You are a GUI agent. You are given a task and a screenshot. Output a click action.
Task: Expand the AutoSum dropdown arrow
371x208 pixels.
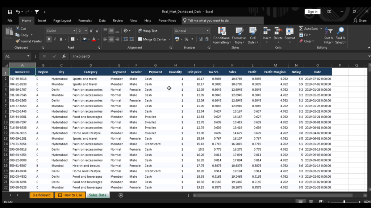click(321, 29)
